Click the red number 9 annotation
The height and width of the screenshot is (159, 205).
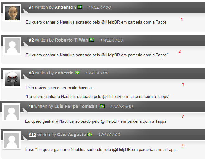click(183, 146)
